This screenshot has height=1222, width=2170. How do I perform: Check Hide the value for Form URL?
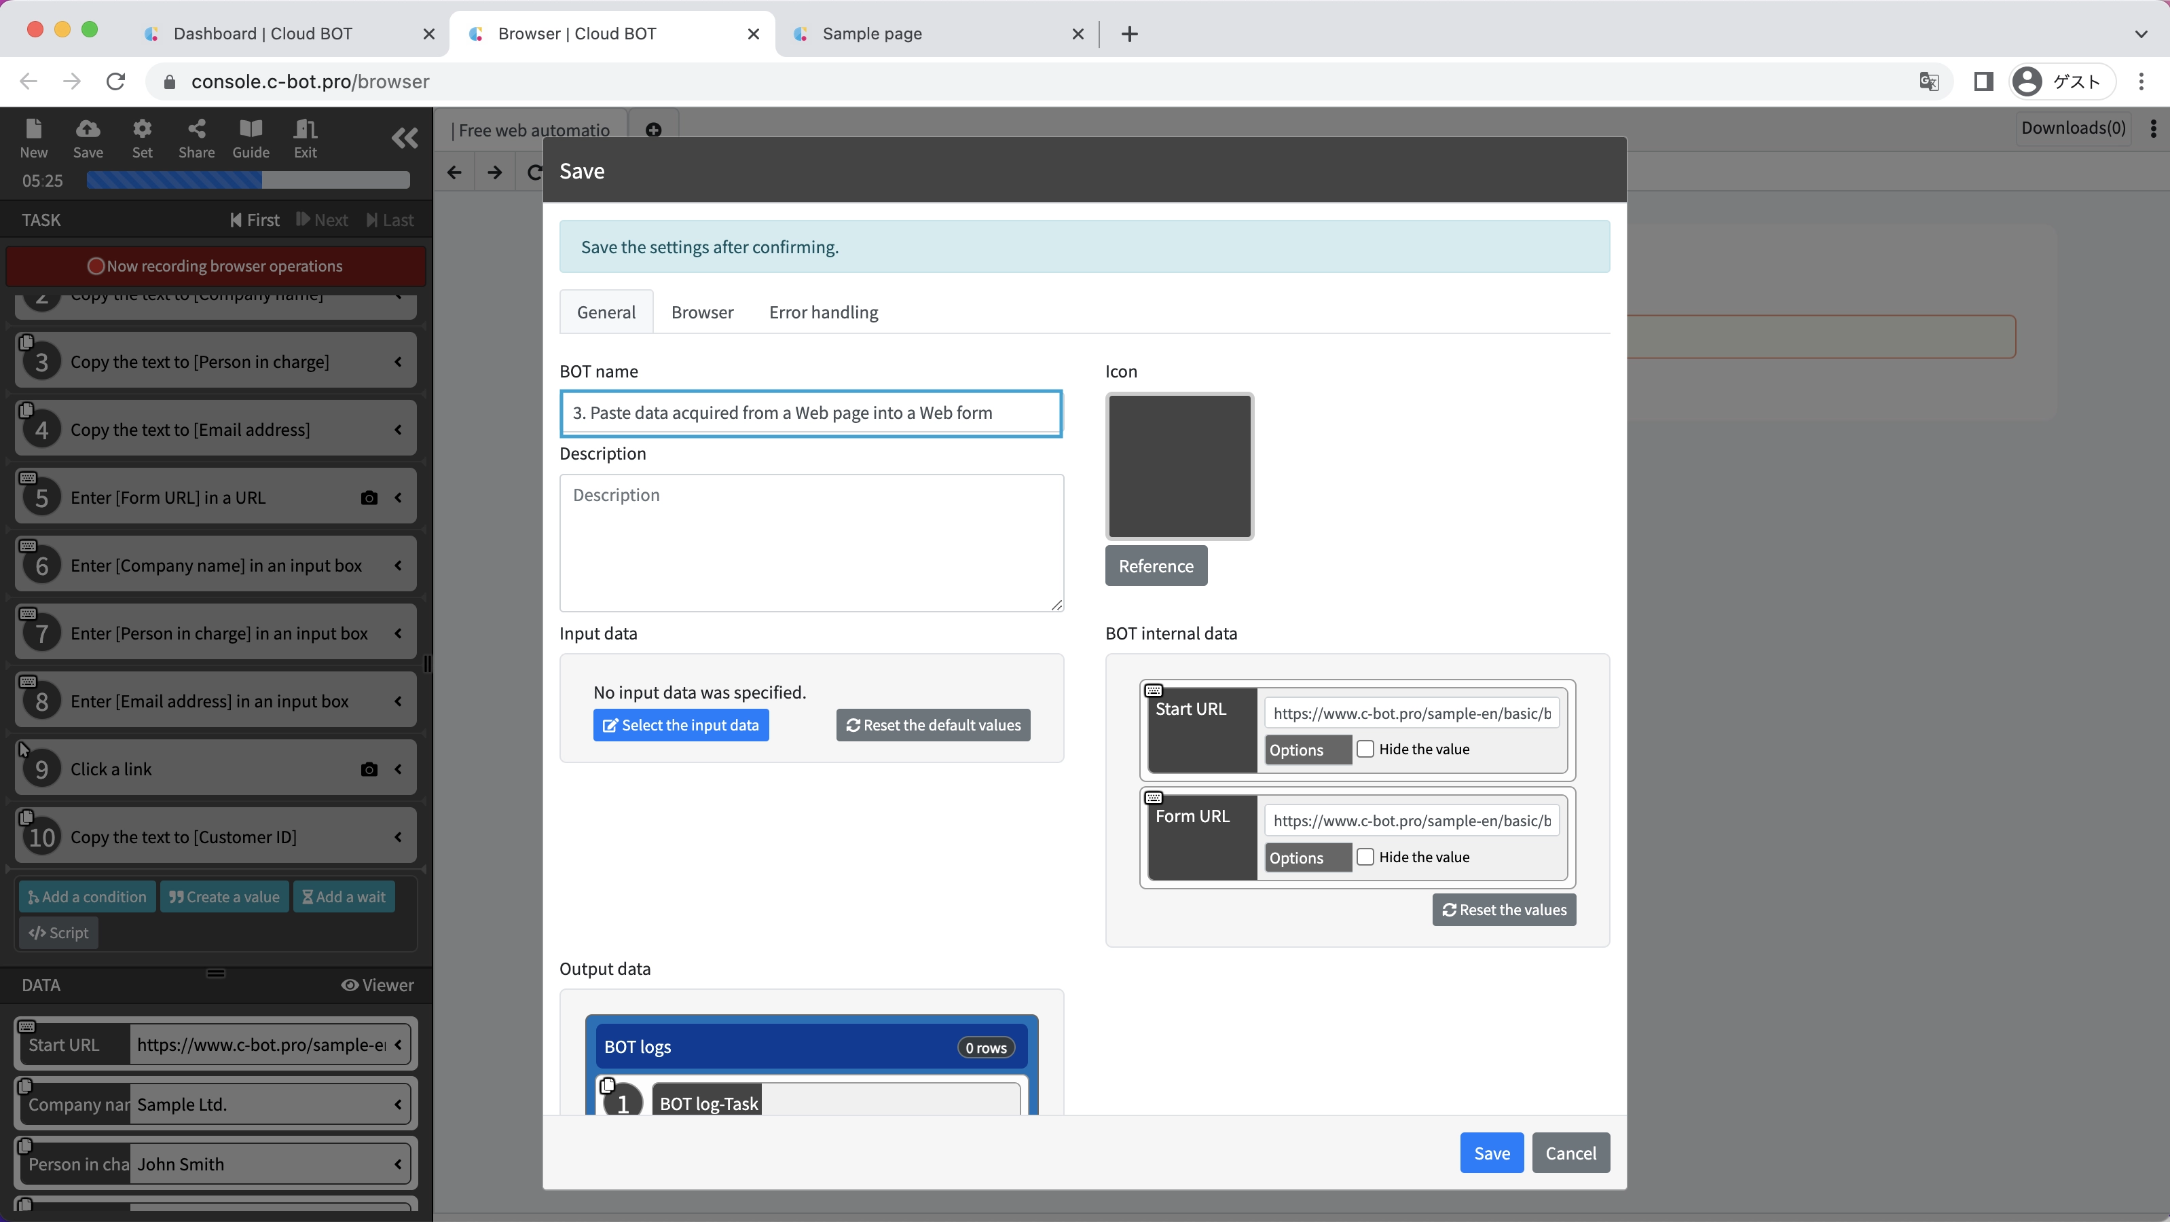pos(1365,857)
